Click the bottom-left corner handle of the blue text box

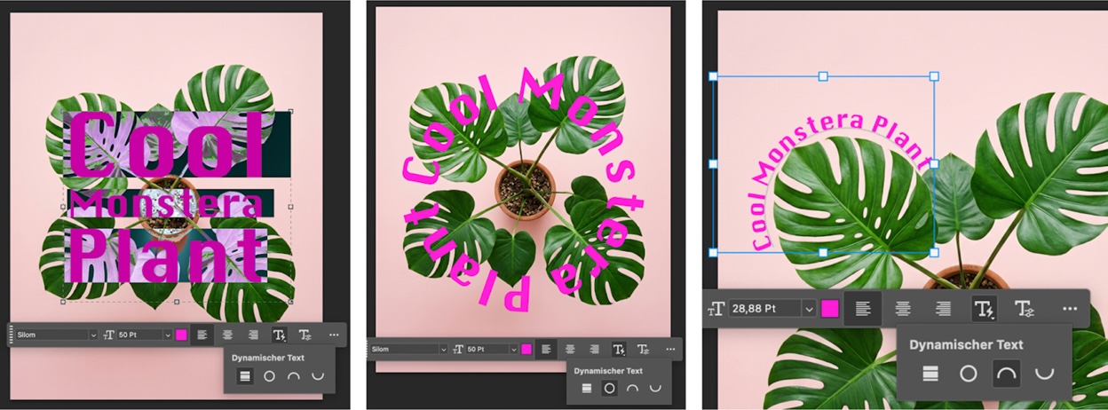tap(713, 252)
